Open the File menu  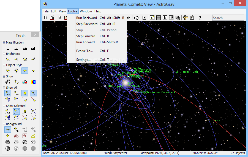click(x=46, y=11)
